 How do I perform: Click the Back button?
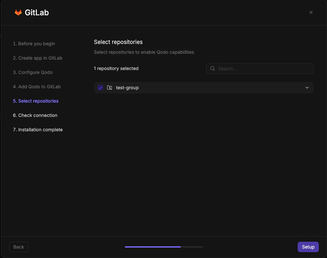19,247
